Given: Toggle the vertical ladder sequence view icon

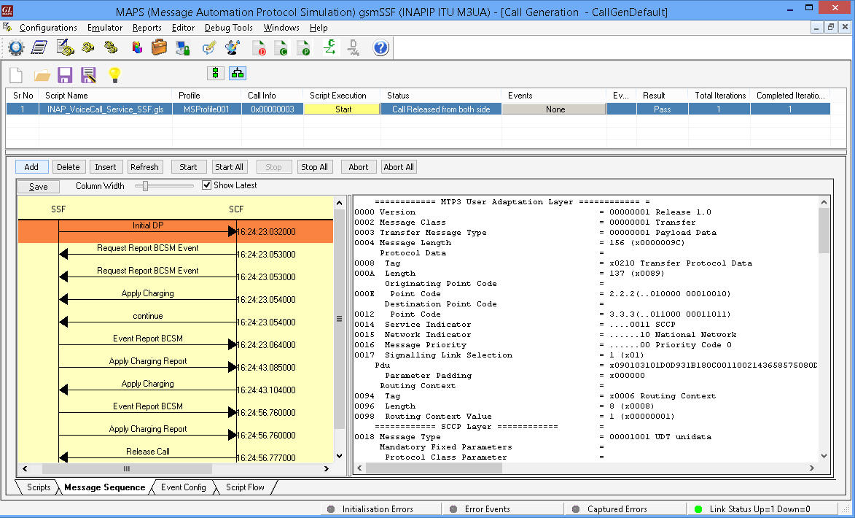Looking at the screenshot, I should (215, 73).
